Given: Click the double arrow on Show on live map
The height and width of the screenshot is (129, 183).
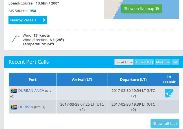Looking at the screenshot, I should [157, 9].
